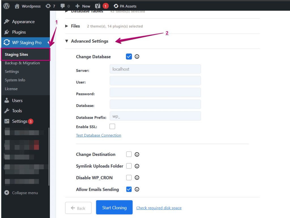
Task: Click the New toolbar label
Action: (86, 6)
